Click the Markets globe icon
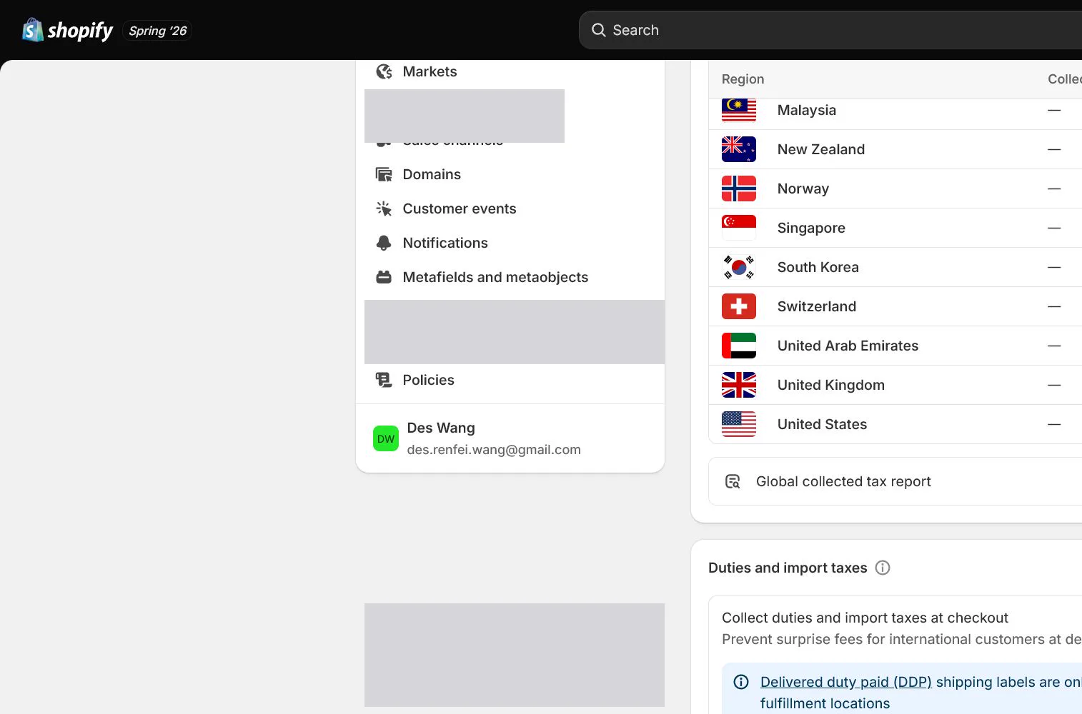This screenshot has width=1082, height=714. (384, 71)
